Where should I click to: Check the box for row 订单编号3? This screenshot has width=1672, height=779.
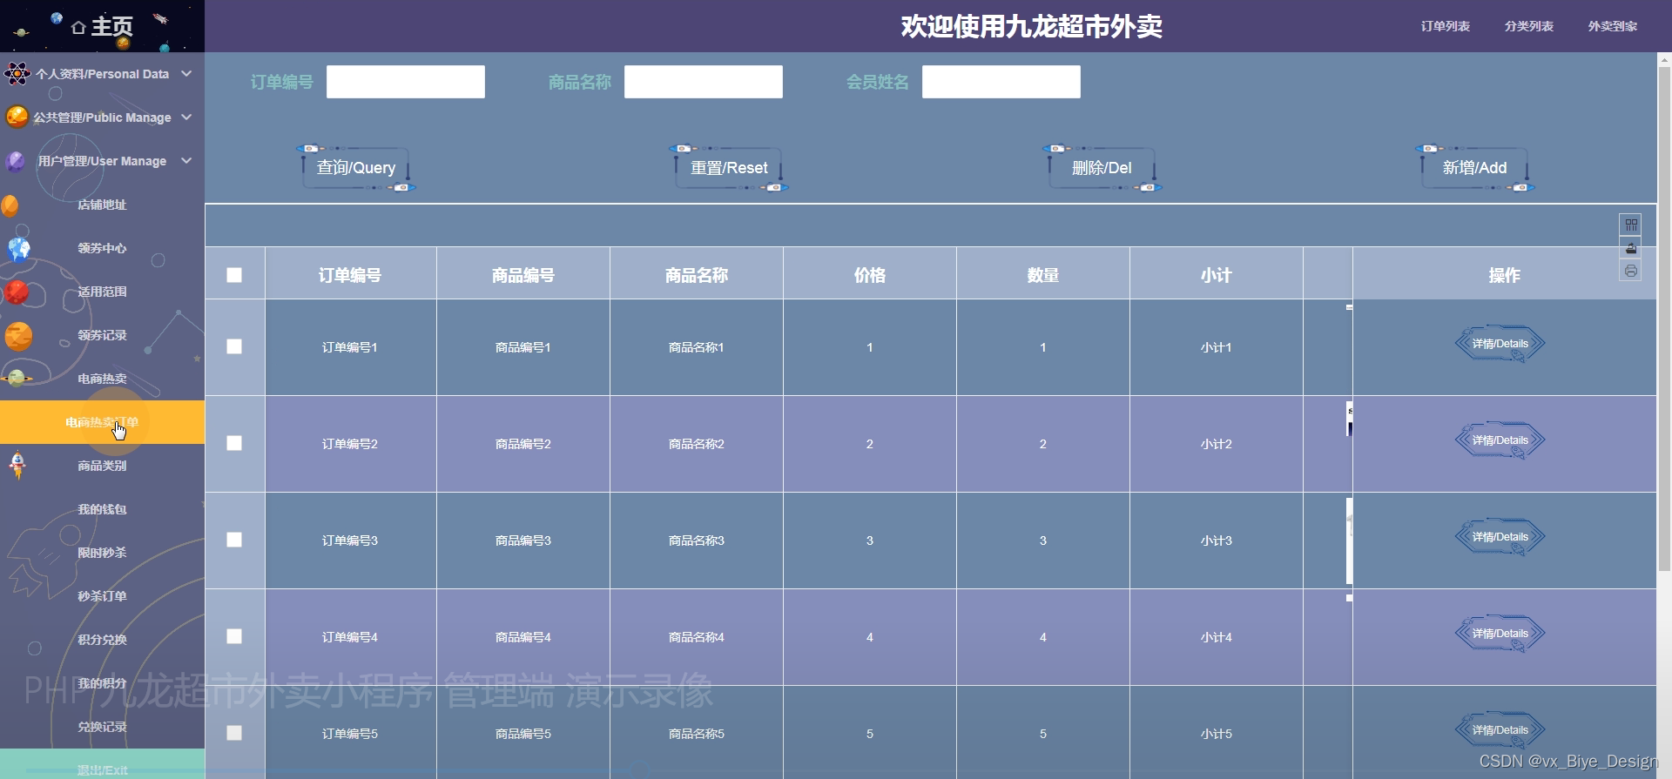click(x=234, y=540)
